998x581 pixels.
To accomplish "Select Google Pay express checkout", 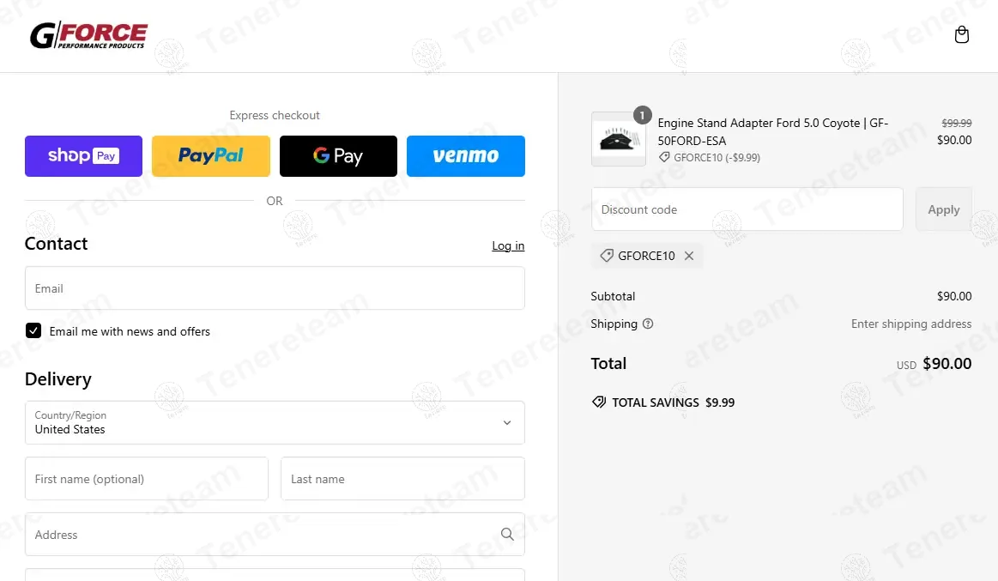I will tap(338, 156).
